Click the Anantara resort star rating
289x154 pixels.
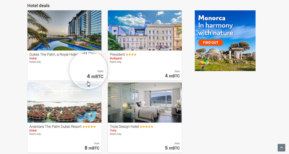(89, 127)
